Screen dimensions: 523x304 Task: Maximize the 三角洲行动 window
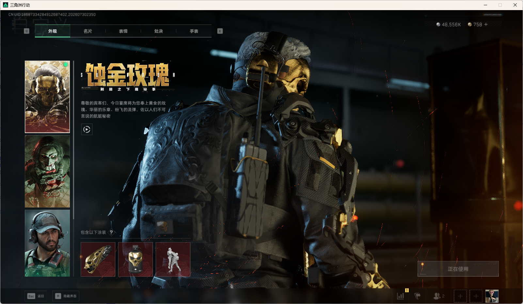click(500, 5)
